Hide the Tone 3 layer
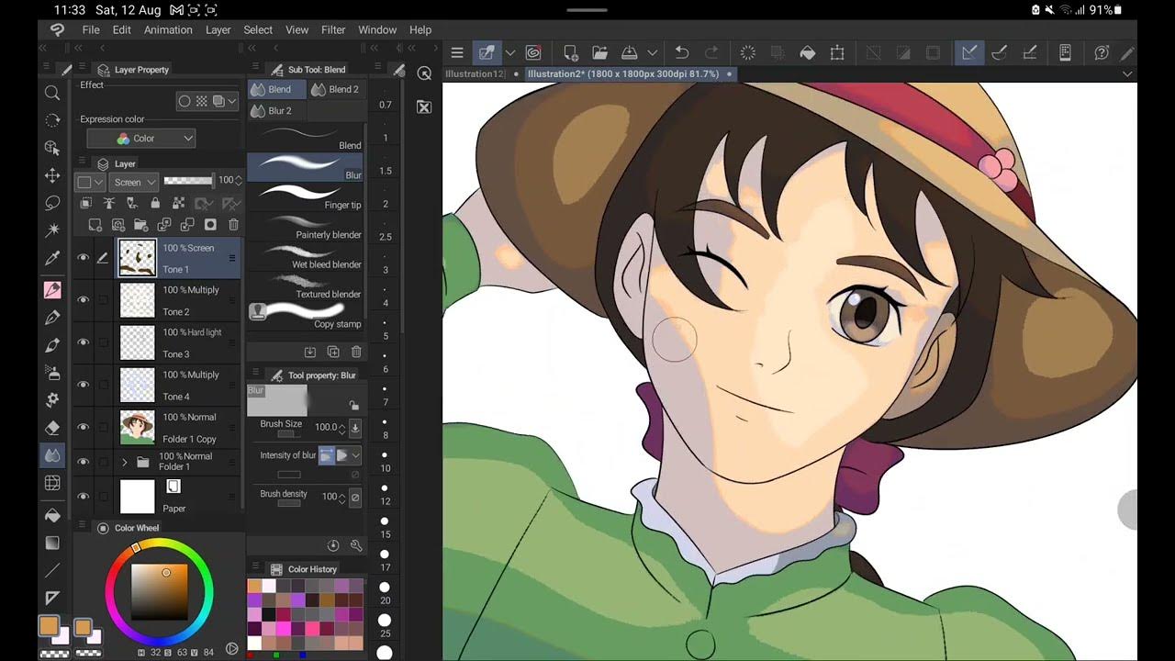Image resolution: width=1175 pixels, height=661 pixels. coord(83,342)
